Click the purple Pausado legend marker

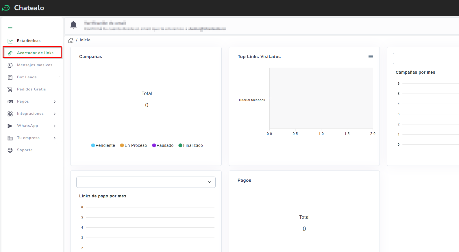[154, 145]
